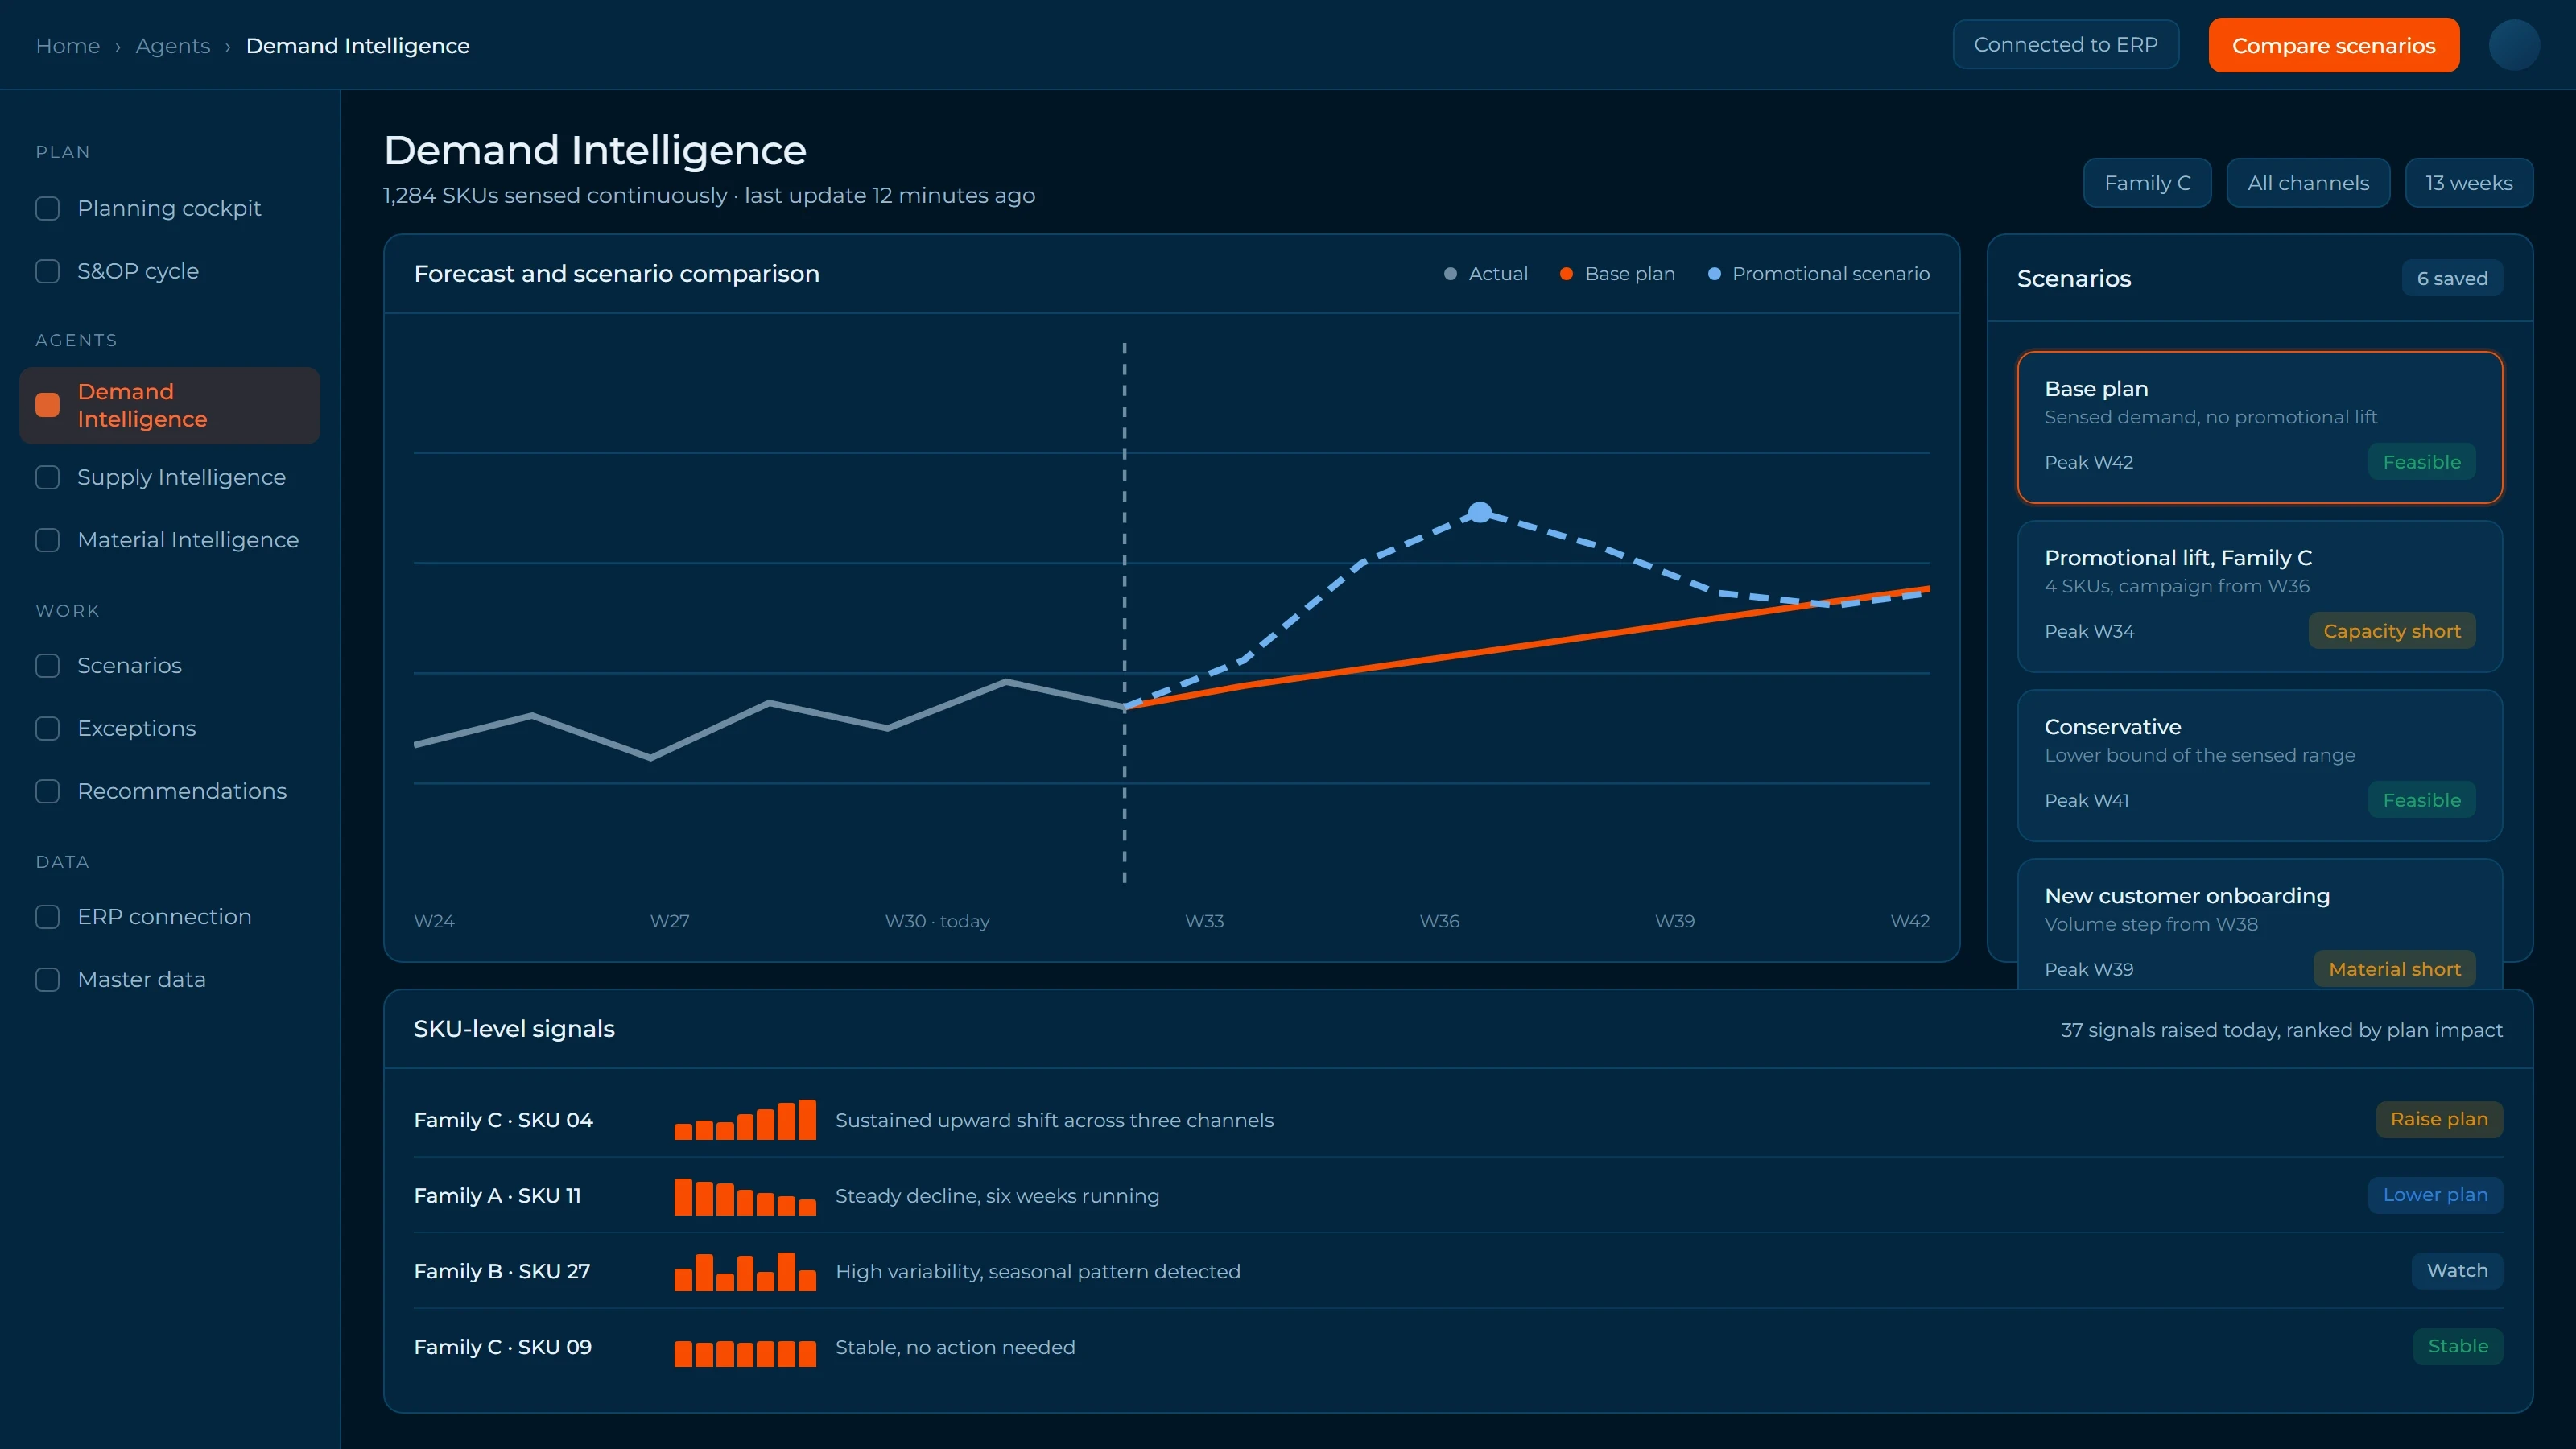Click the SKU 04 sparkline bars
Image resolution: width=2576 pixels, height=1449 pixels.
pos(745,1120)
